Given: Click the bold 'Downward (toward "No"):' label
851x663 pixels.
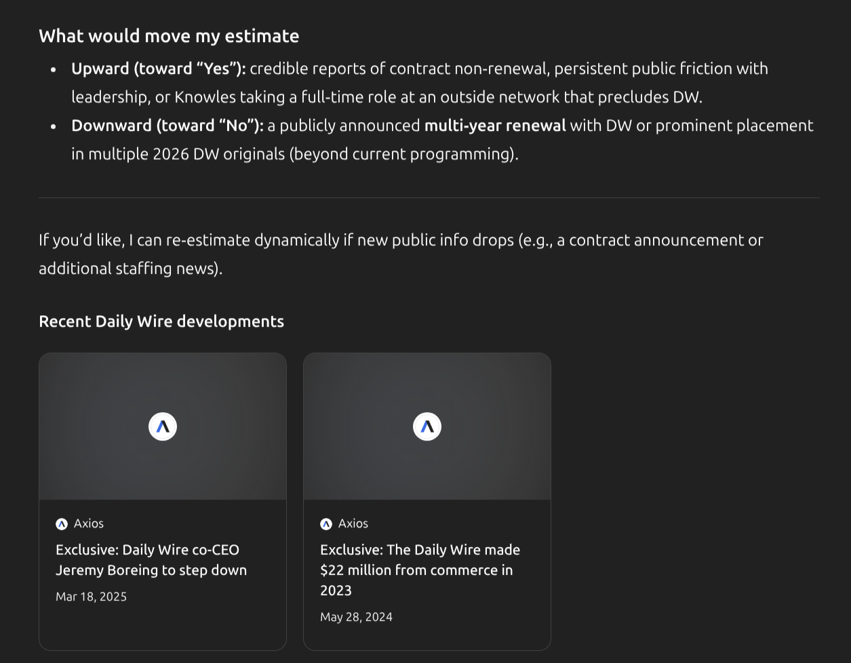Looking at the screenshot, I should point(167,125).
